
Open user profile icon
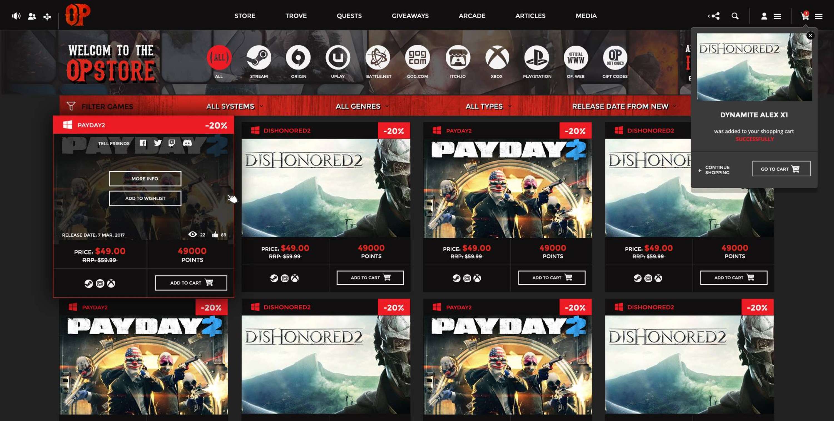pyautogui.click(x=764, y=16)
